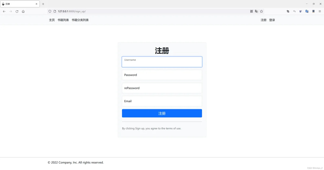
Task: Click the '© 2022 Company, Inc.' footer text
Action: tap(76, 162)
